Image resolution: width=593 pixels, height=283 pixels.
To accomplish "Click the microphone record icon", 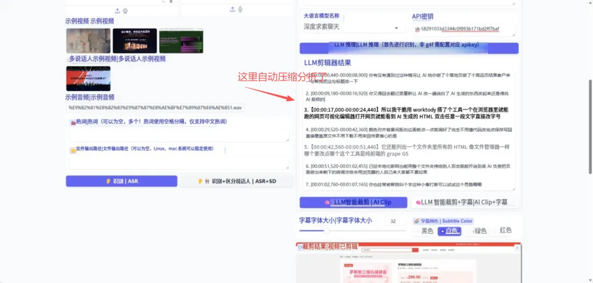I will pyautogui.click(x=240, y=9).
